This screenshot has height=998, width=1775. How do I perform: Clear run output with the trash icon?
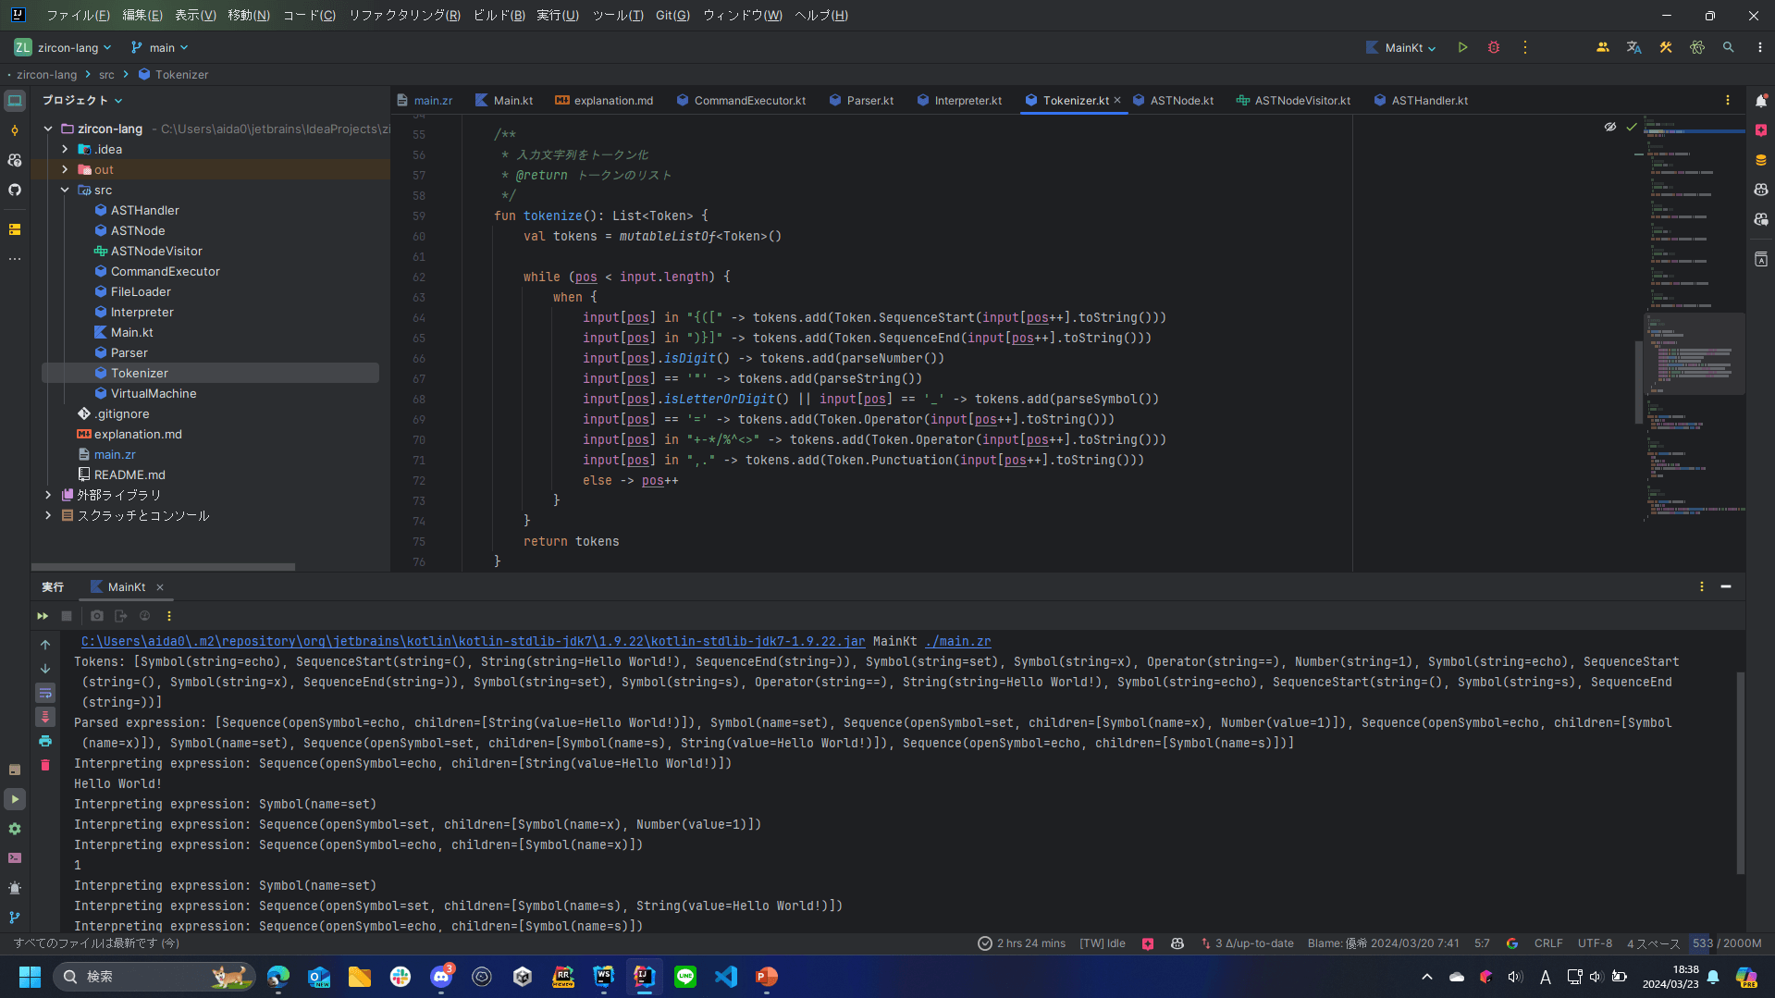point(44,765)
